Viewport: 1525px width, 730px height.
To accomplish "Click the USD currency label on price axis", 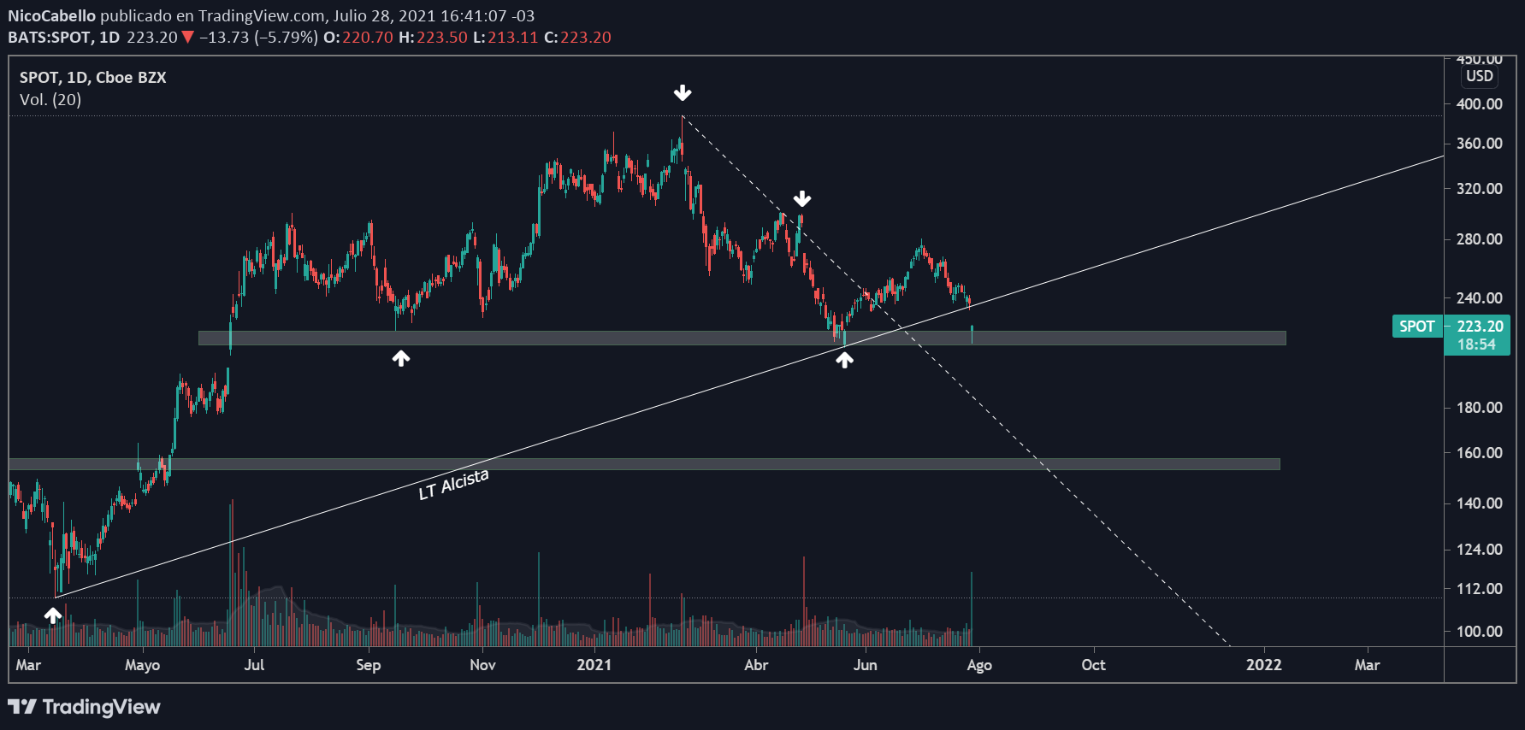I will (1480, 76).
